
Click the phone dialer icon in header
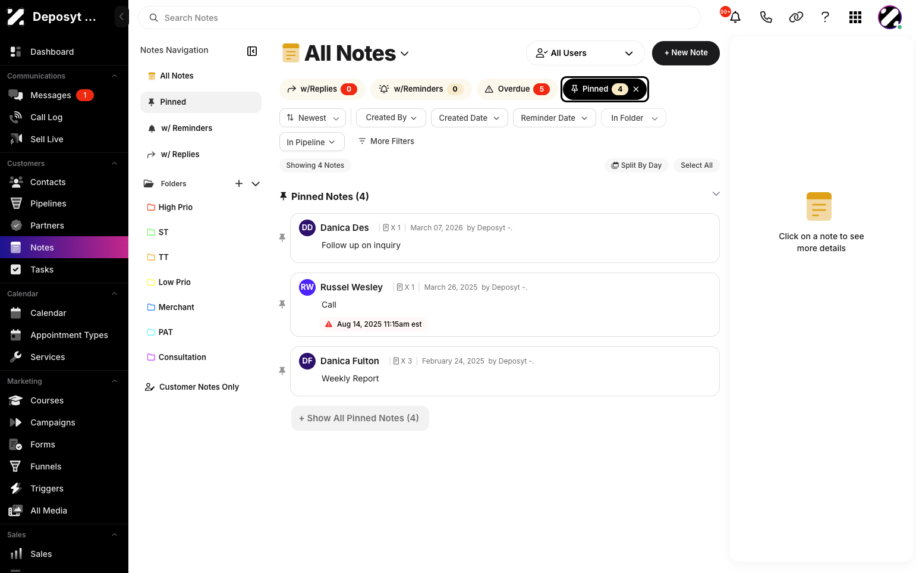point(766,17)
